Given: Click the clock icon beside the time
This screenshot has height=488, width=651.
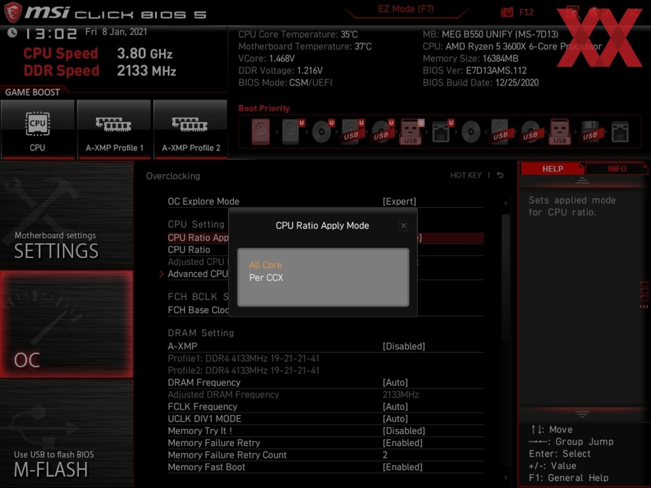Looking at the screenshot, I should coord(12,33).
